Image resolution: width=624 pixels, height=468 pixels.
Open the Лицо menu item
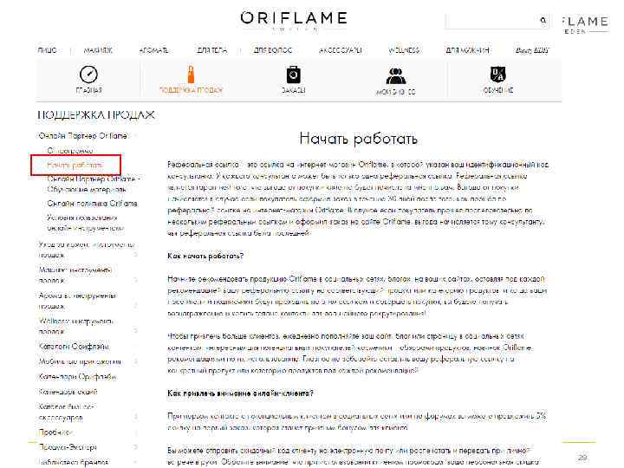(47, 50)
